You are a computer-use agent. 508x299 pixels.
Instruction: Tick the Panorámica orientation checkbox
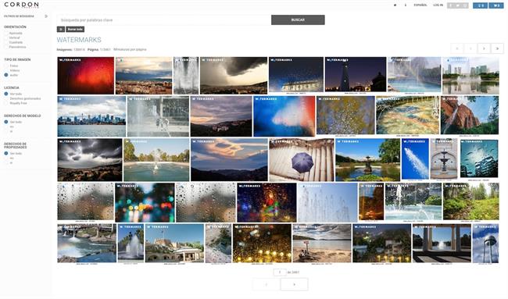coord(6,47)
